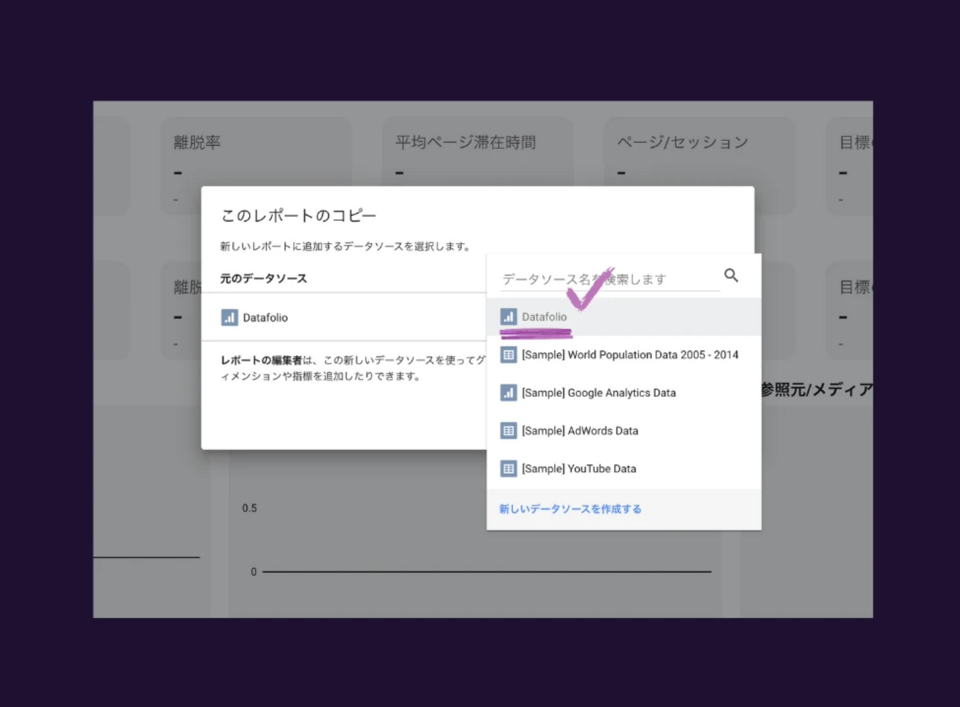Image resolution: width=960 pixels, height=707 pixels.
Task: Click the AdWords Data table icon
Action: [x=508, y=431]
